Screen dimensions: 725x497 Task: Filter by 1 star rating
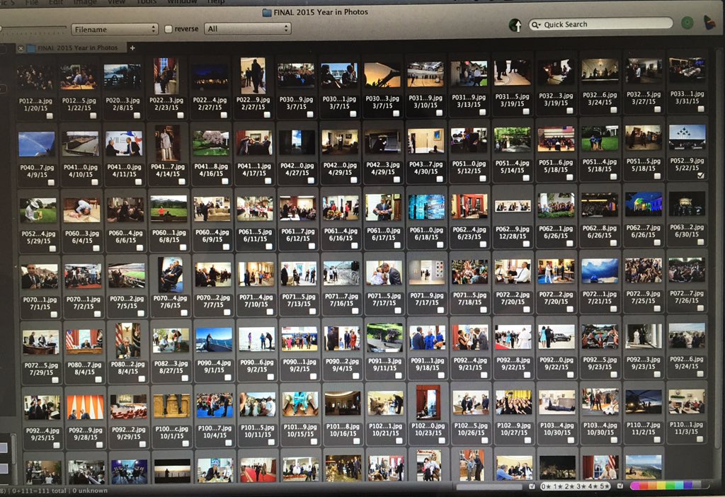(x=558, y=486)
